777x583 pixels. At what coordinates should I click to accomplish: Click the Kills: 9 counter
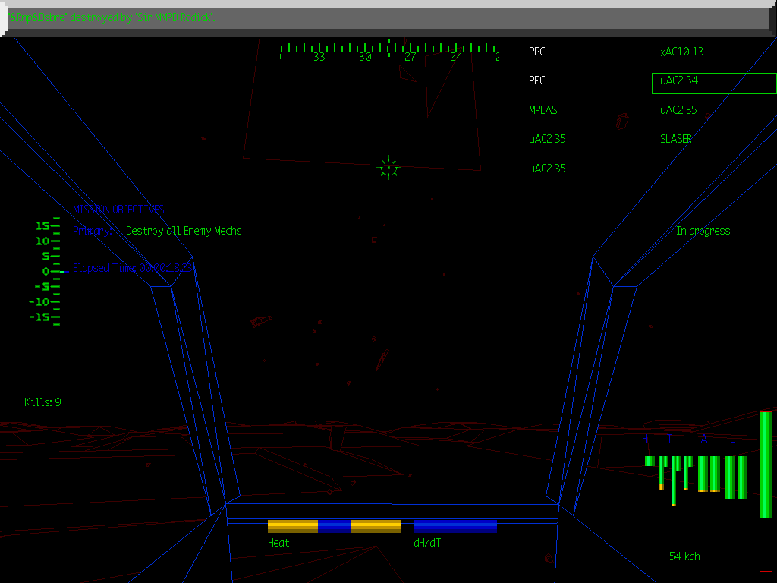tap(42, 402)
